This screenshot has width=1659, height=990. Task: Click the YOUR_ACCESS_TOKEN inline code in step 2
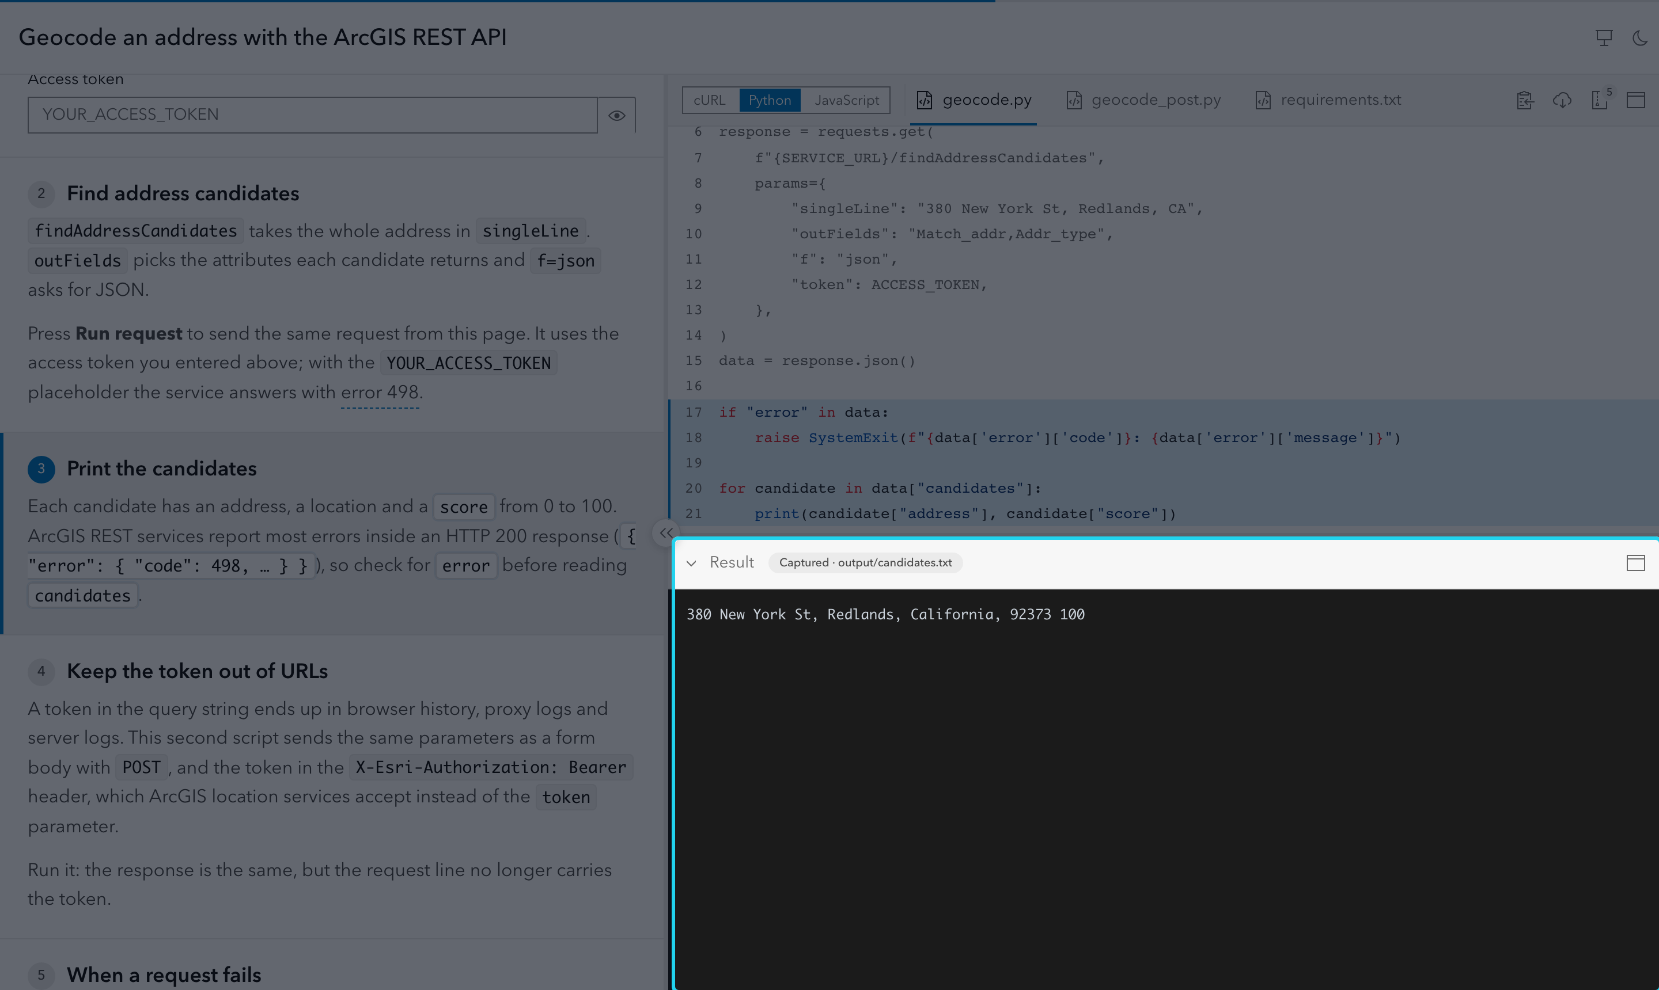(x=469, y=363)
